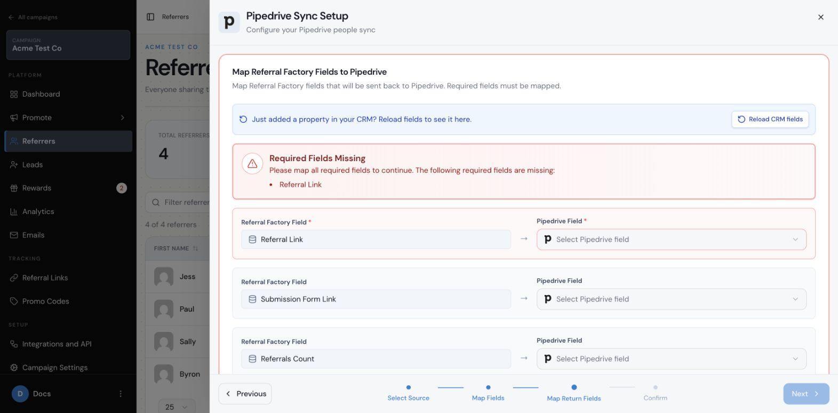Open the Pipedrive field dropdown for Referral Link
Image resolution: width=838 pixels, height=413 pixels.
tap(672, 240)
